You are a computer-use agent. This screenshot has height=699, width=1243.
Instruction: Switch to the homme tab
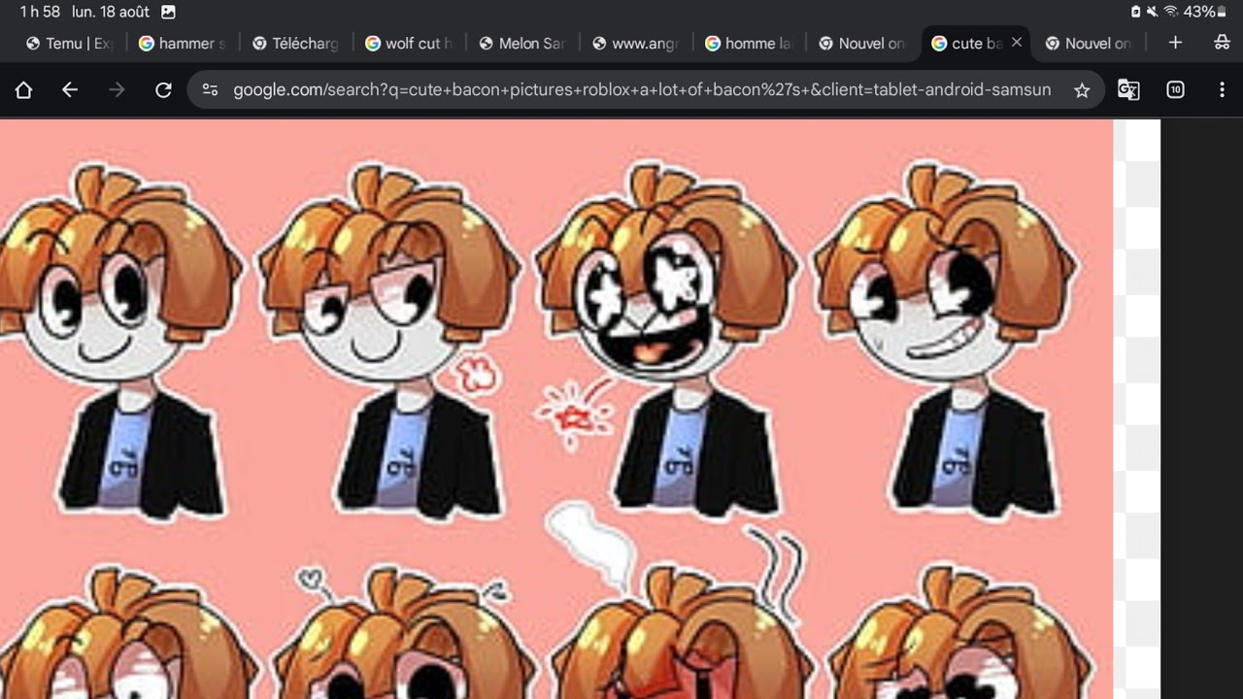[748, 44]
